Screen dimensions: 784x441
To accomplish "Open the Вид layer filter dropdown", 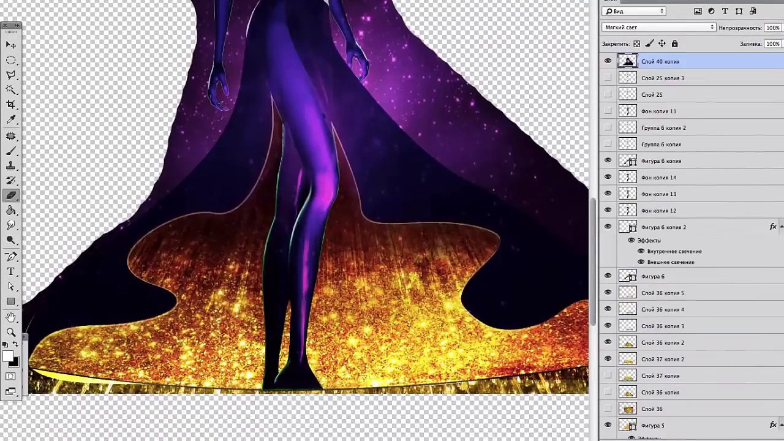I will coord(634,11).
